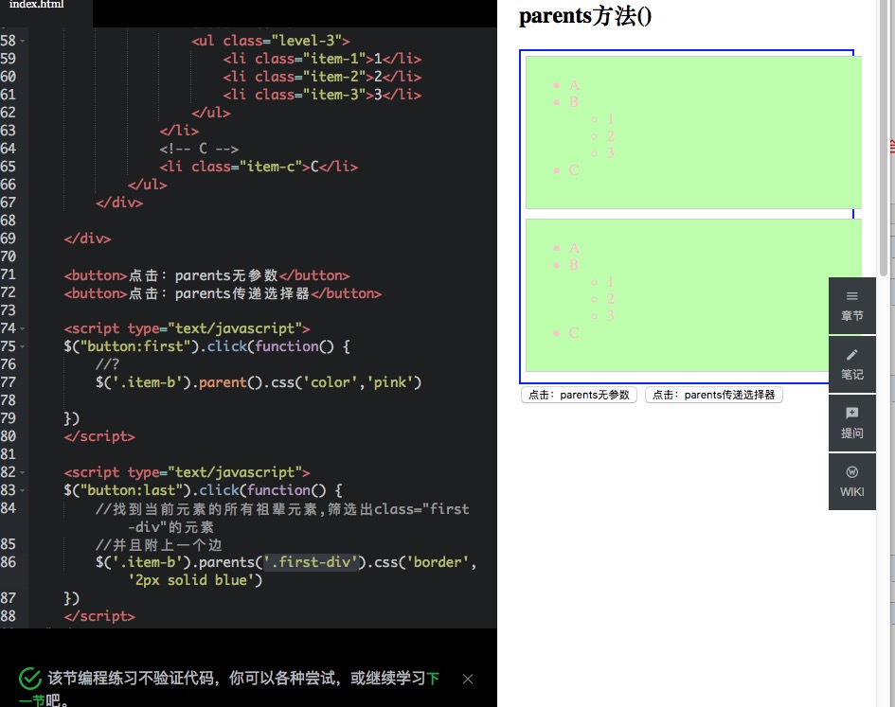Click the green checkmark status icon

point(30,679)
